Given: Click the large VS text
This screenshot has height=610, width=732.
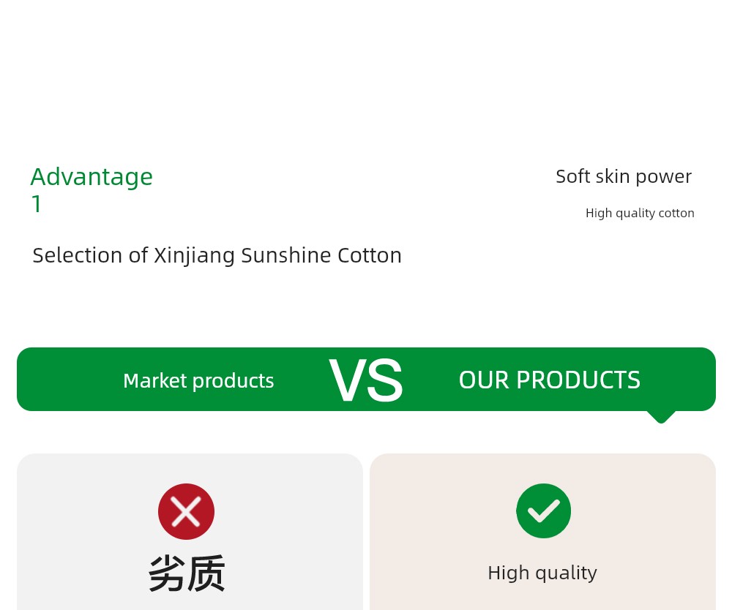Looking at the screenshot, I should [x=365, y=380].
